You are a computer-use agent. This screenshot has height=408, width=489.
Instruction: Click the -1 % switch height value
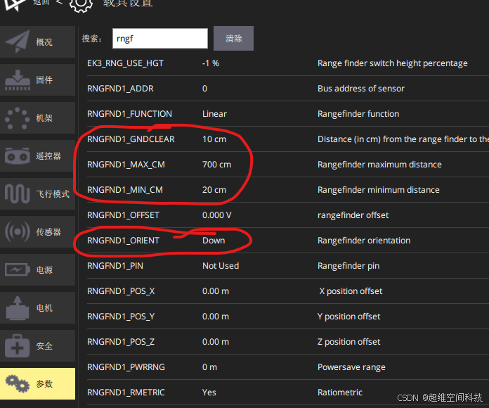(x=211, y=63)
